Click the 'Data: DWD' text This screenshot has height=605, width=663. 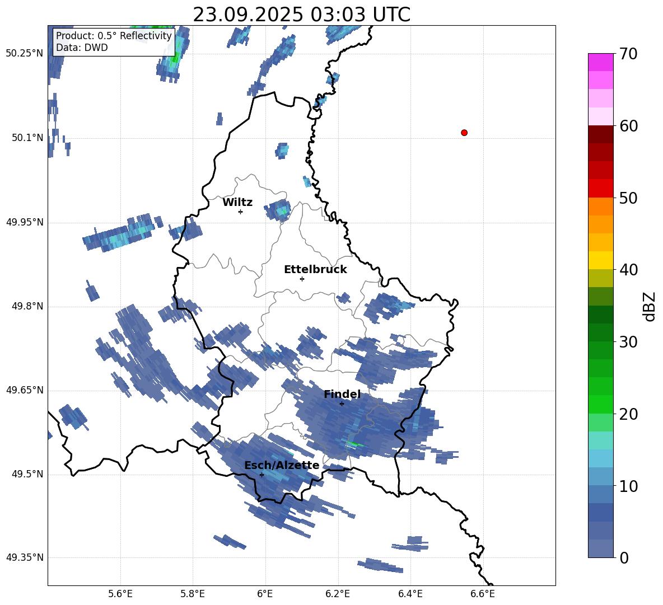click(82, 48)
